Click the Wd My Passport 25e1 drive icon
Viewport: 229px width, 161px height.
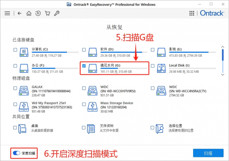pos(24,106)
